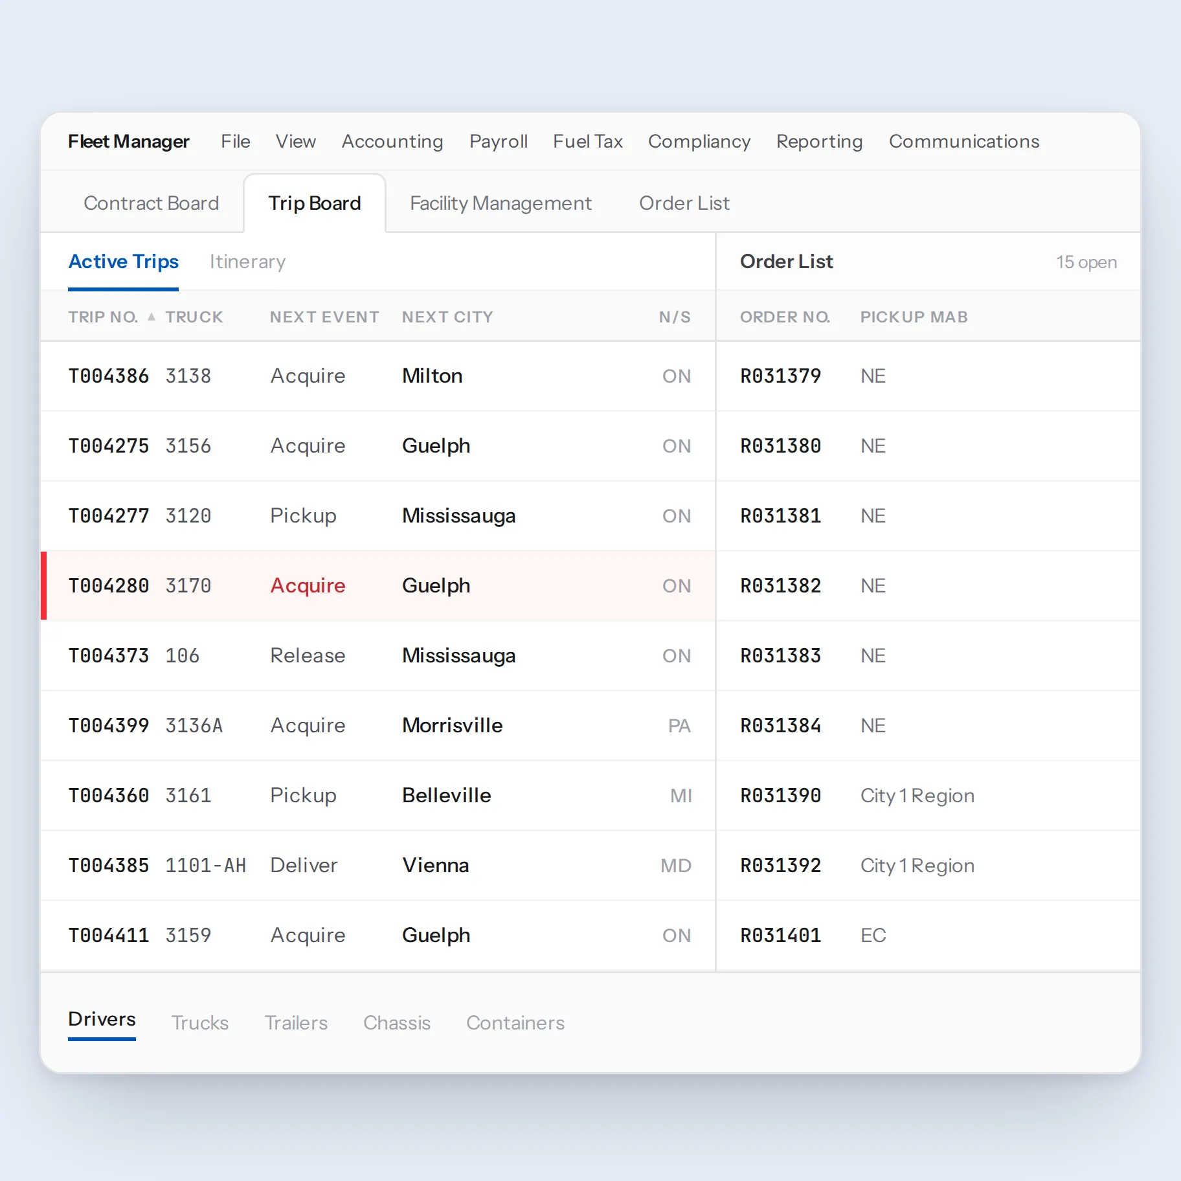Sort by the TRUCK column header
This screenshot has height=1181, width=1181.
pos(194,317)
